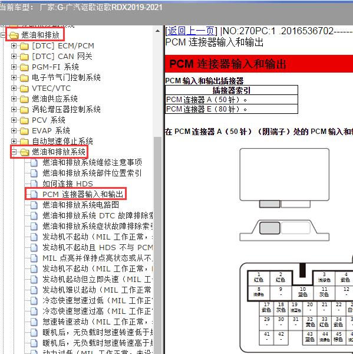Expand the EVAP 系统 node

[14, 131]
